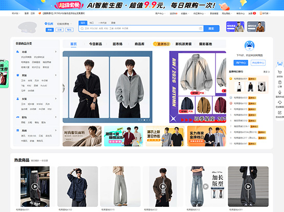Click the Hangzhou location pin icon
The height and width of the screenshot is (212, 284).
point(46,23)
